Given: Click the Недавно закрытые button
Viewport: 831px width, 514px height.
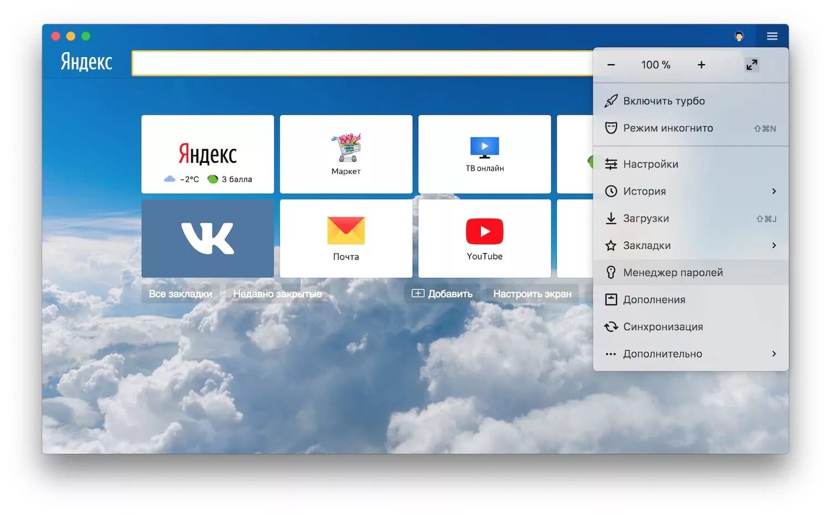Looking at the screenshot, I should pyautogui.click(x=278, y=294).
